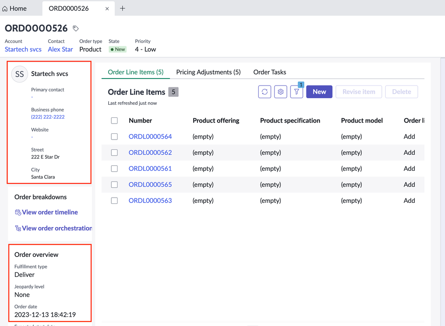This screenshot has height=326, width=445.
Task: Check the row for ORDL0000564
Action: pos(114,136)
